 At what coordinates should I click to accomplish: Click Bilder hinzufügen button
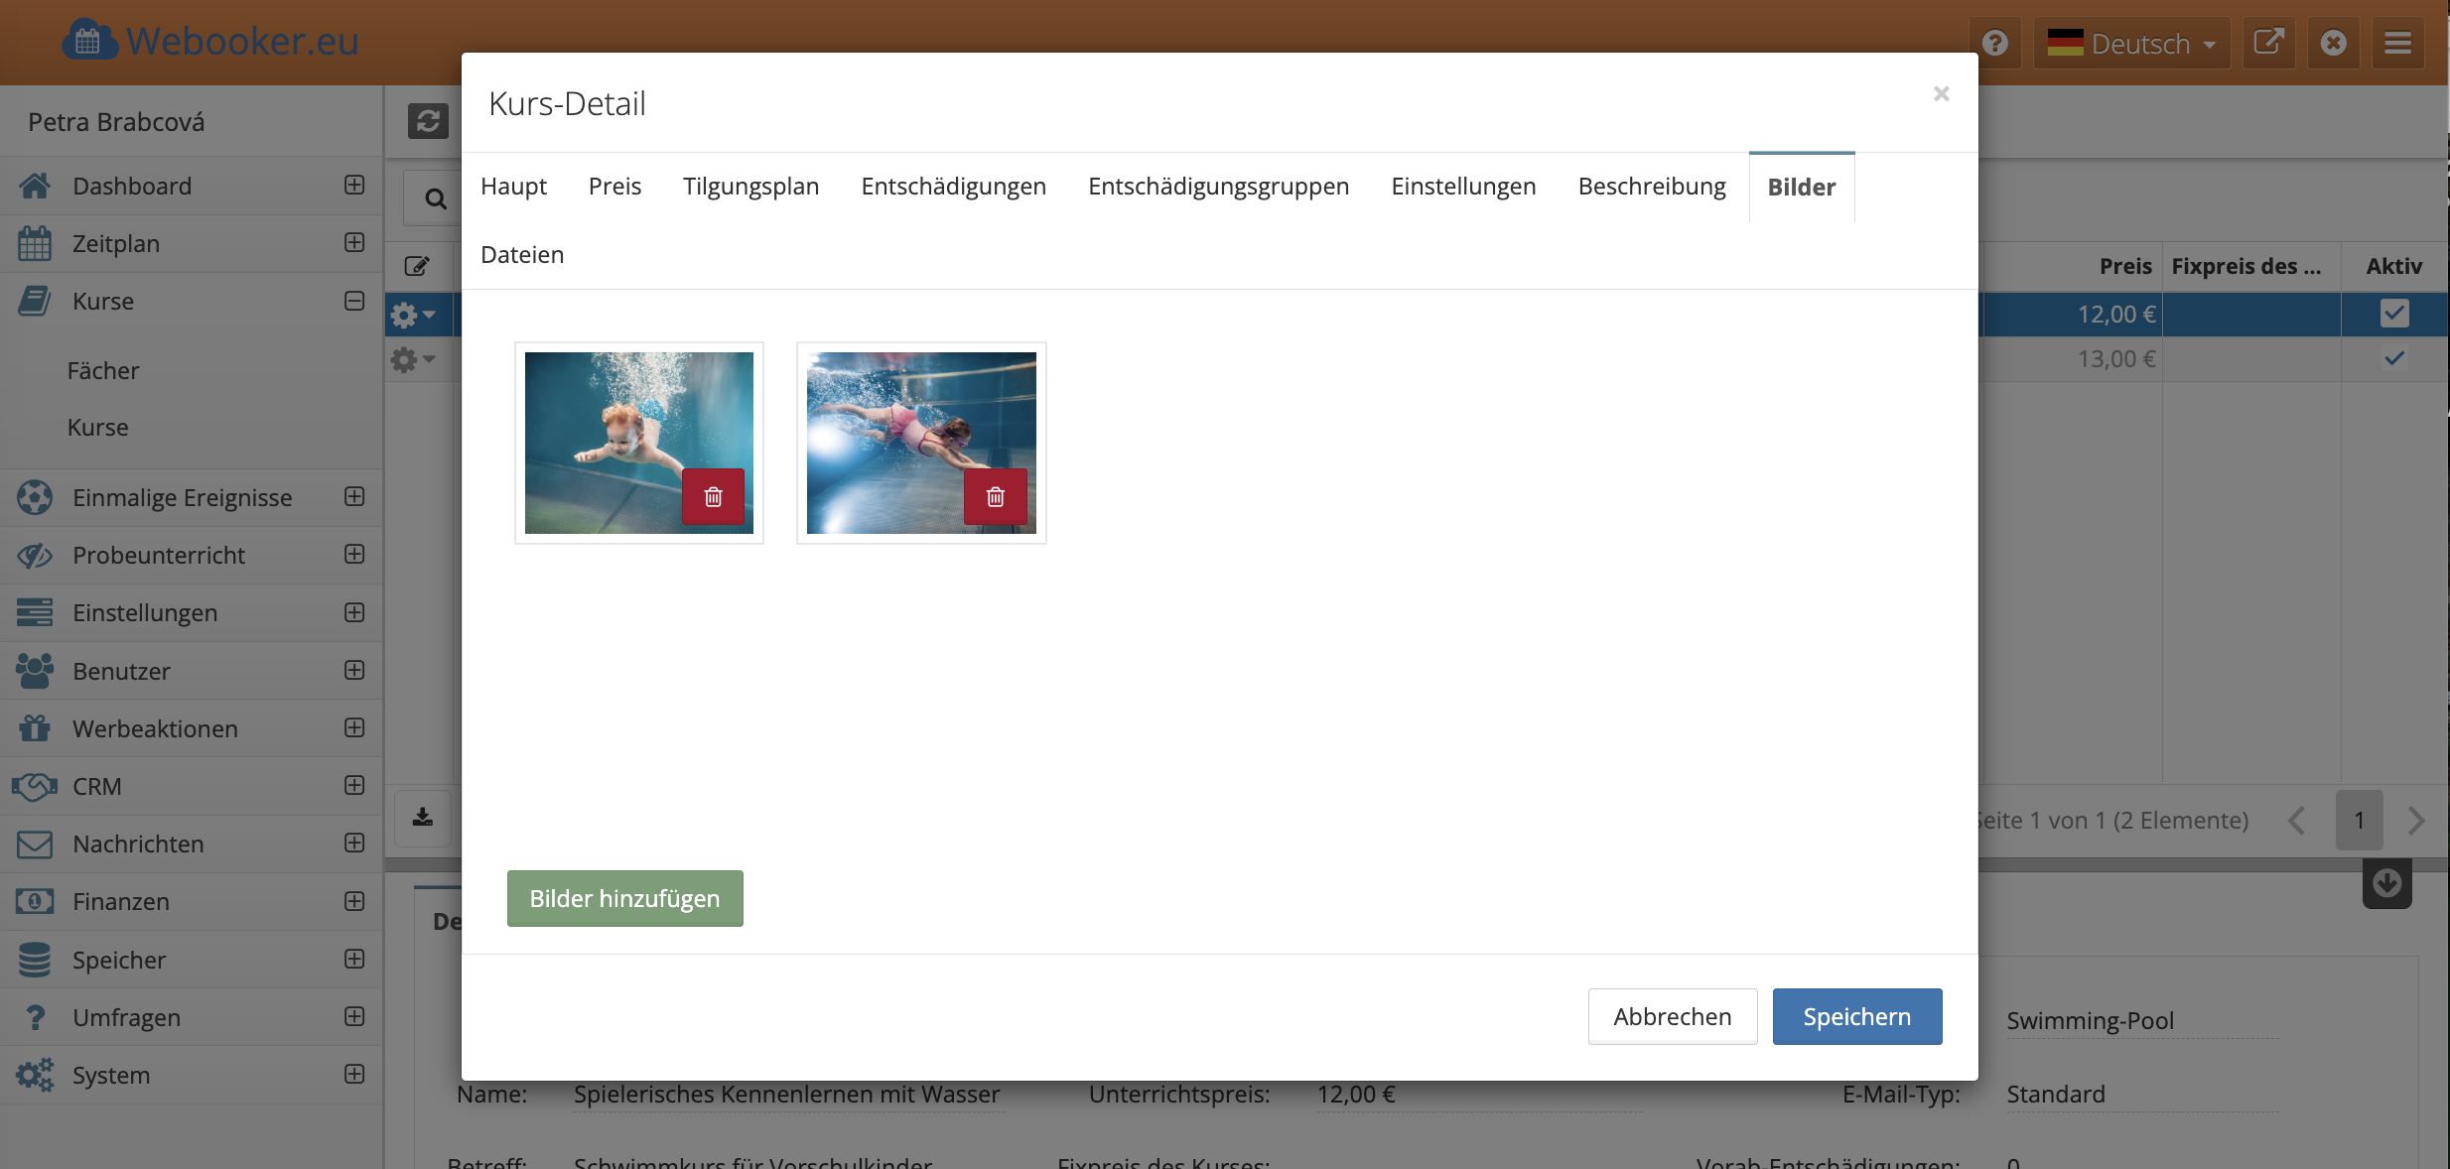click(624, 898)
